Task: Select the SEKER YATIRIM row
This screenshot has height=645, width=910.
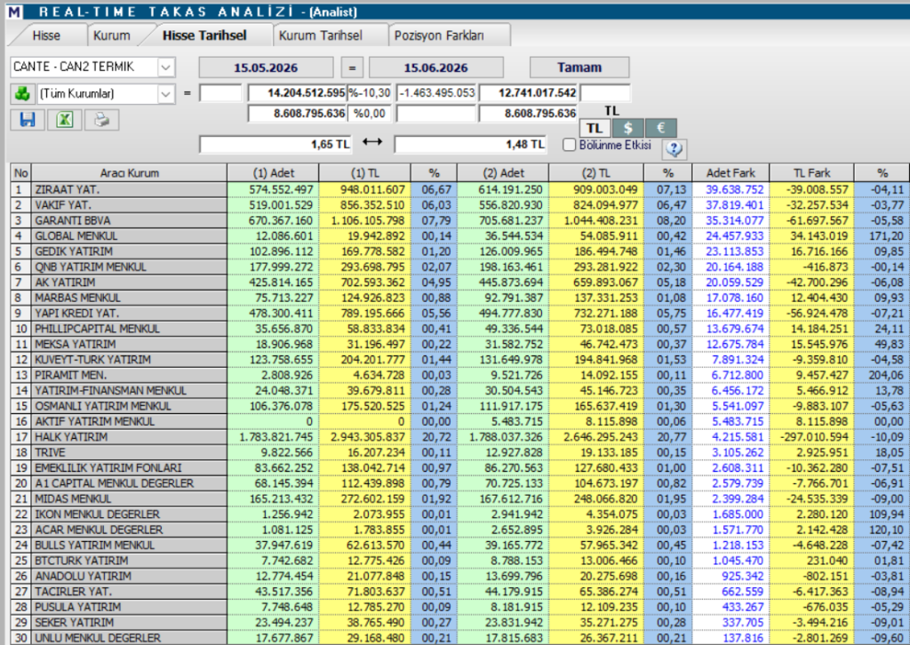Action: click(x=459, y=623)
